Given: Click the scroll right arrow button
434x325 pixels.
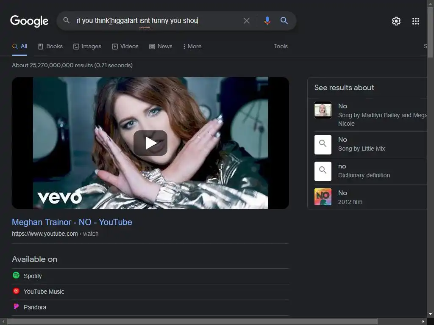Looking at the screenshot, I should tap(423, 322).
